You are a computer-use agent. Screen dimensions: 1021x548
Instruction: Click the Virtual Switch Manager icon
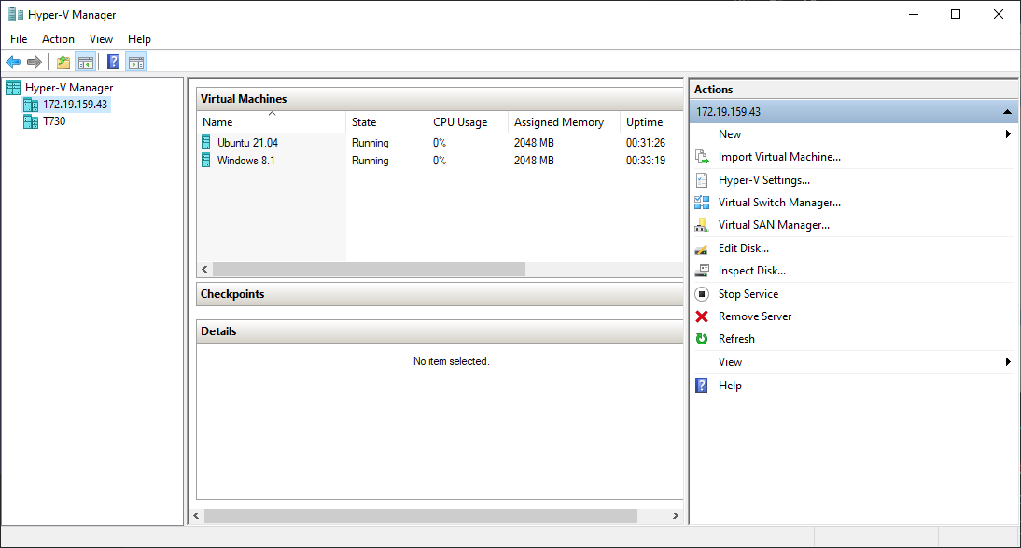[x=702, y=203]
